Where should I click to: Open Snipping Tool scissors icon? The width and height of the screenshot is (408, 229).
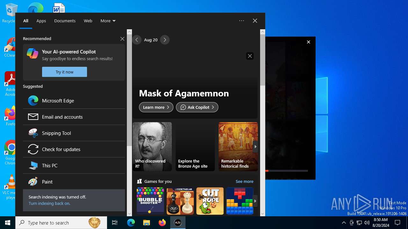33,133
